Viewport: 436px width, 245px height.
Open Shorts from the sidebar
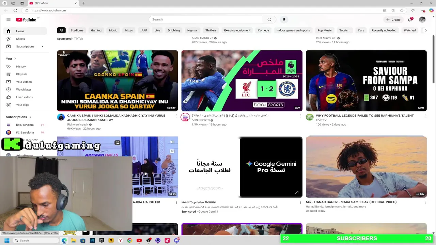click(20, 39)
